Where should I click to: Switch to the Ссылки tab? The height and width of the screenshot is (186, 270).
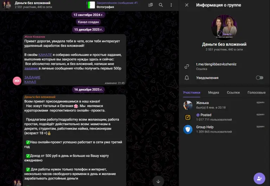tap(233, 92)
